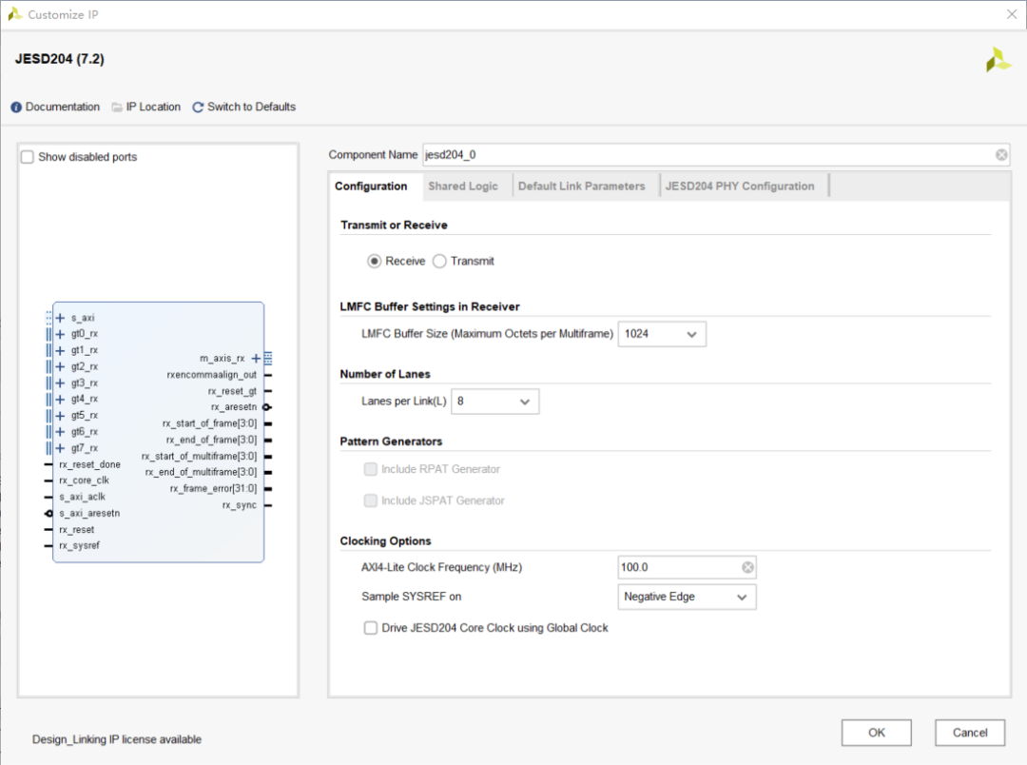Select the rx_core_clk port label
The height and width of the screenshot is (765, 1027).
click(x=84, y=481)
